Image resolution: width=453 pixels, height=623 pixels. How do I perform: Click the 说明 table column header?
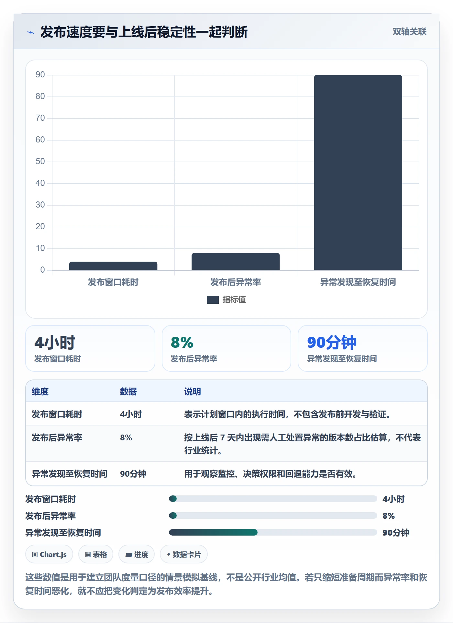(193, 392)
